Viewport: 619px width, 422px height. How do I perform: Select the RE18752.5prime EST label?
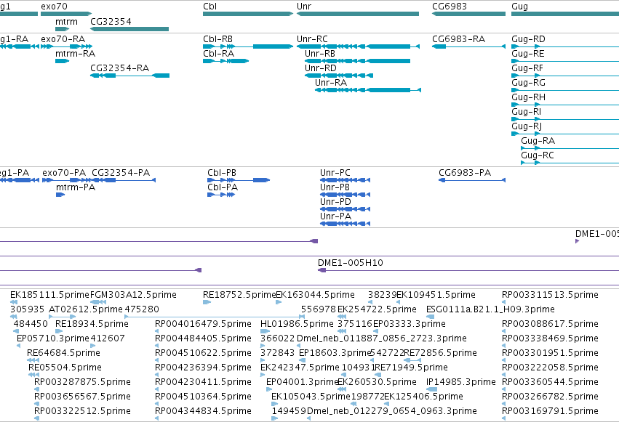(x=239, y=295)
